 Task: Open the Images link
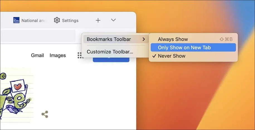[58, 55]
